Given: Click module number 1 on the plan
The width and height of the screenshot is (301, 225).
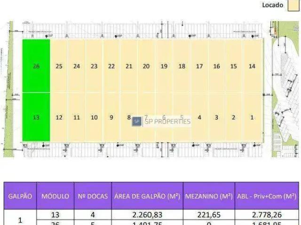Looking at the screenshot, I should [x=252, y=117].
